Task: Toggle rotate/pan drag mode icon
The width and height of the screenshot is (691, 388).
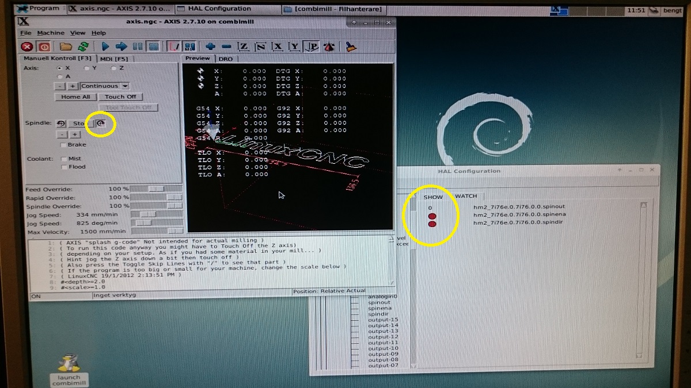Action: coord(329,47)
